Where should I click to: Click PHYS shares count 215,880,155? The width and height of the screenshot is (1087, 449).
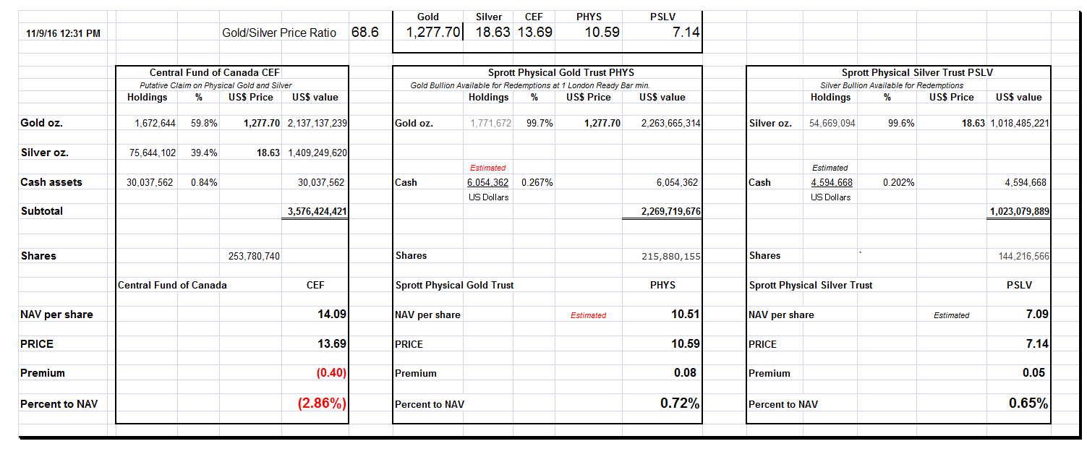coord(671,256)
